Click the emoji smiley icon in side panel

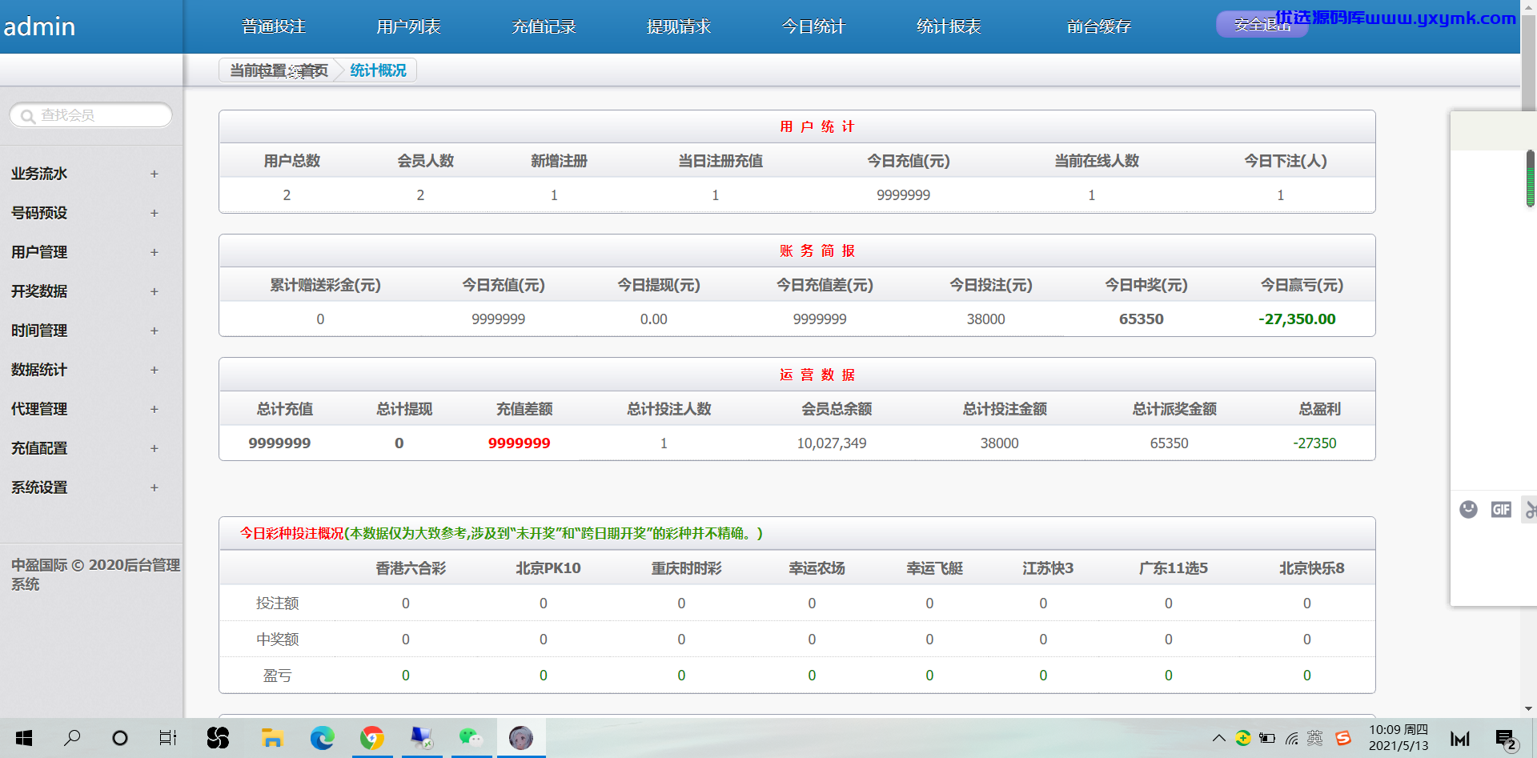click(x=1468, y=509)
